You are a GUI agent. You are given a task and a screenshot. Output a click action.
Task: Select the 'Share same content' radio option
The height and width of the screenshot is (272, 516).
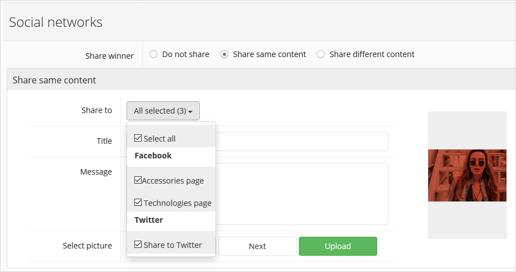pyautogui.click(x=224, y=54)
